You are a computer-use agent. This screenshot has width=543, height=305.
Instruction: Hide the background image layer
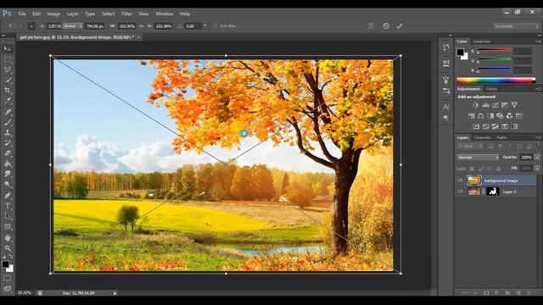coord(460,180)
